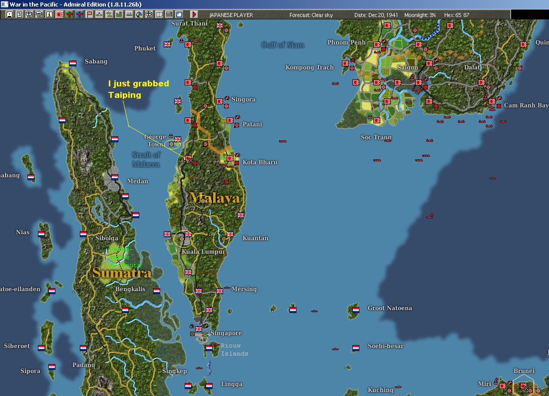Select the British flag at Kuantan
The image size is (549, 396).
(230, 234)
